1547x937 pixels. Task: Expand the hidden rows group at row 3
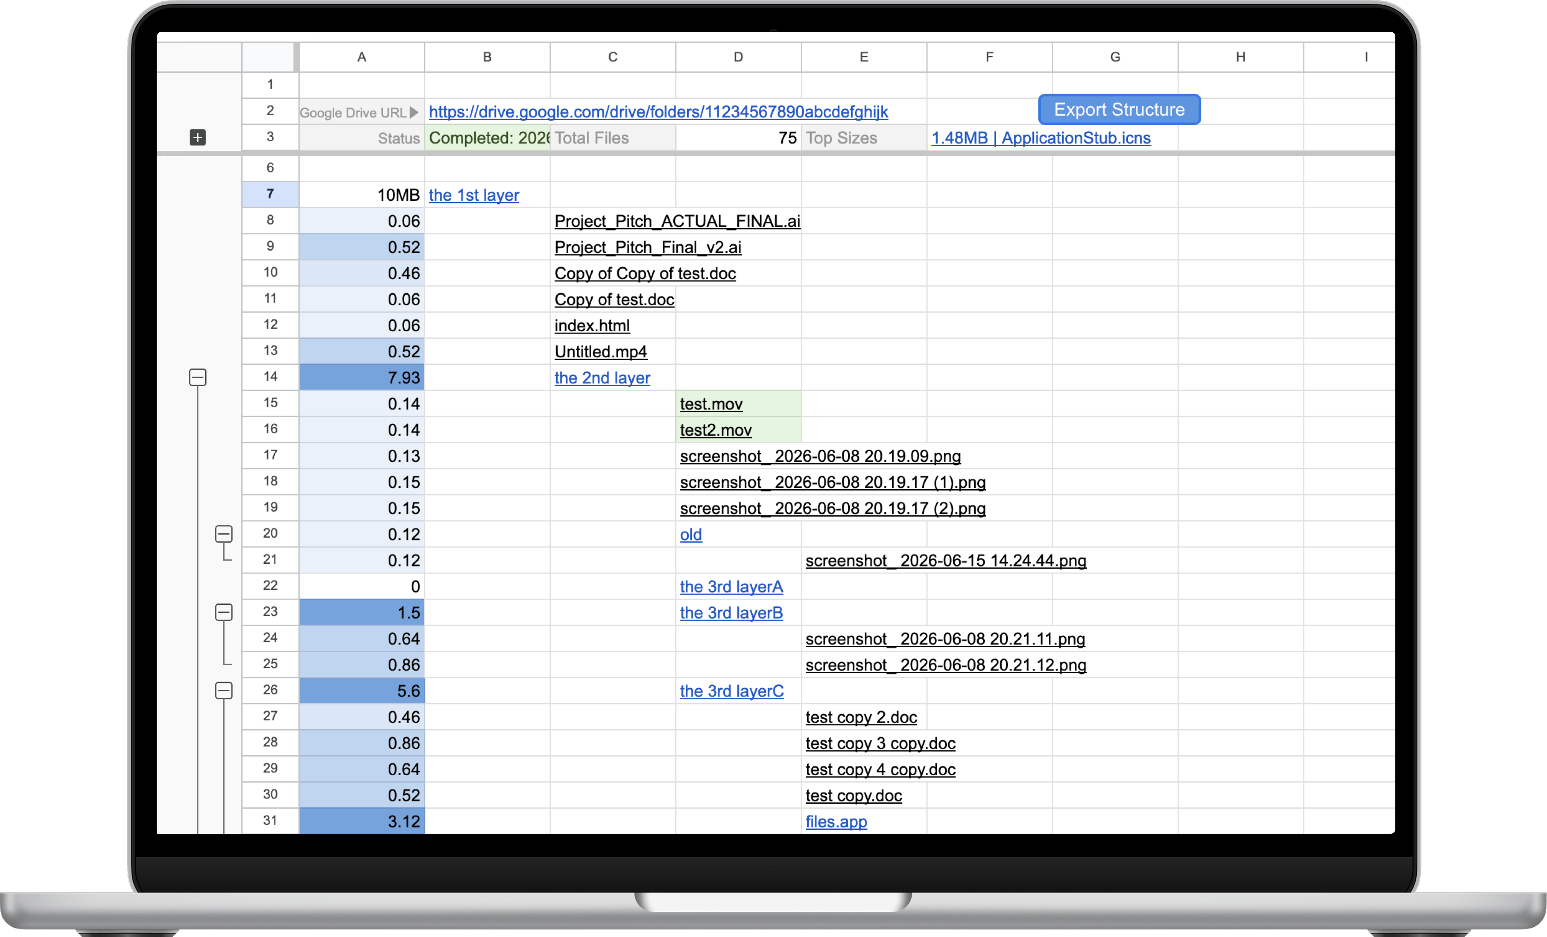[197, 138]
